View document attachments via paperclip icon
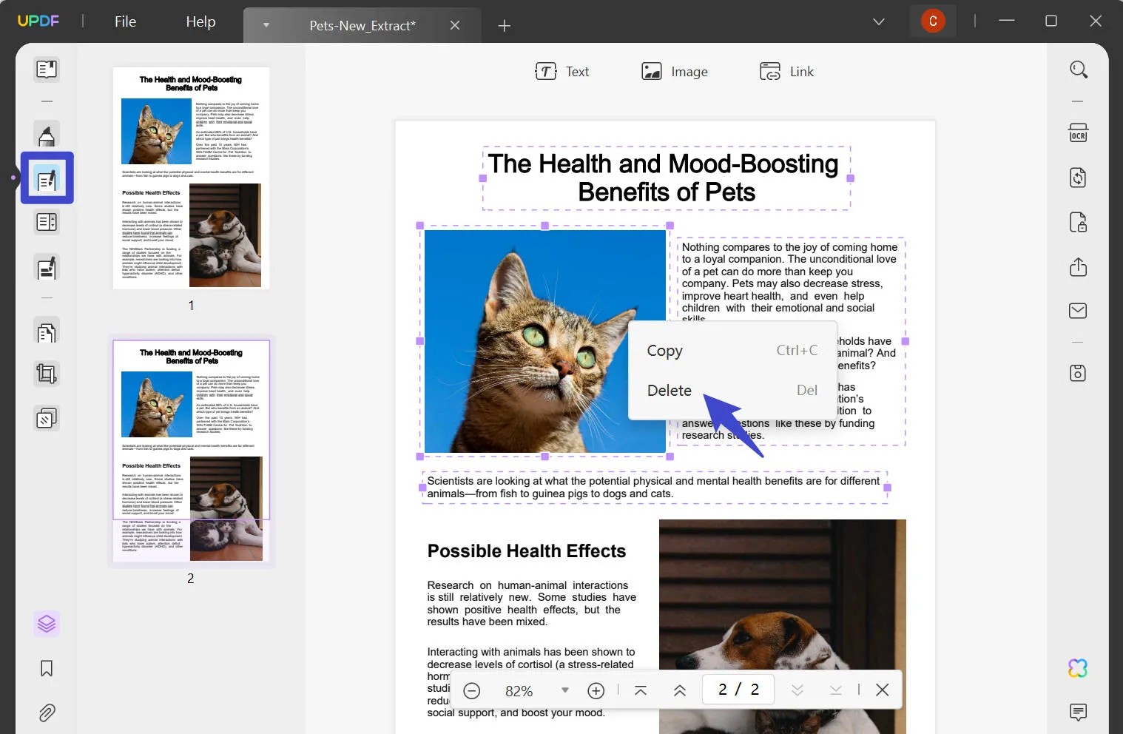 click(47, 713)
